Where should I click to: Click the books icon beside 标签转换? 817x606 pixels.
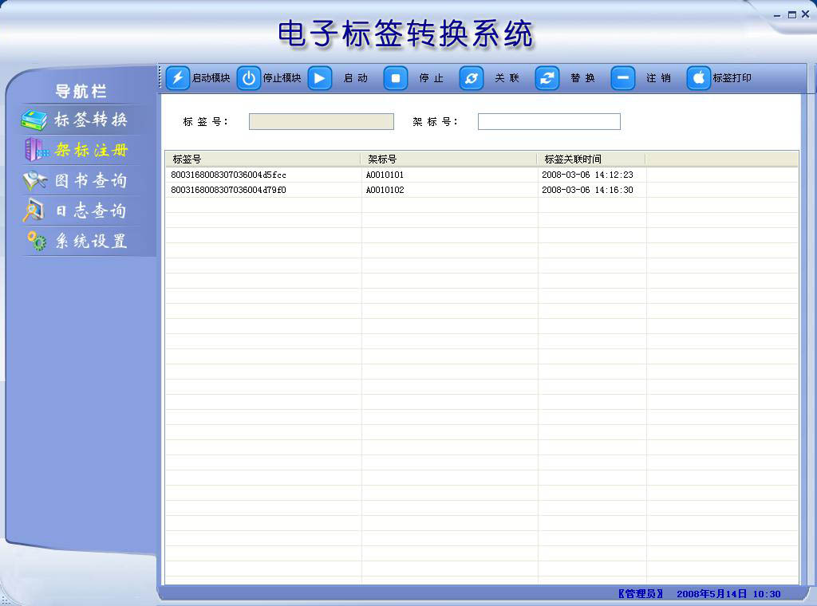click(x=34, y=120)
